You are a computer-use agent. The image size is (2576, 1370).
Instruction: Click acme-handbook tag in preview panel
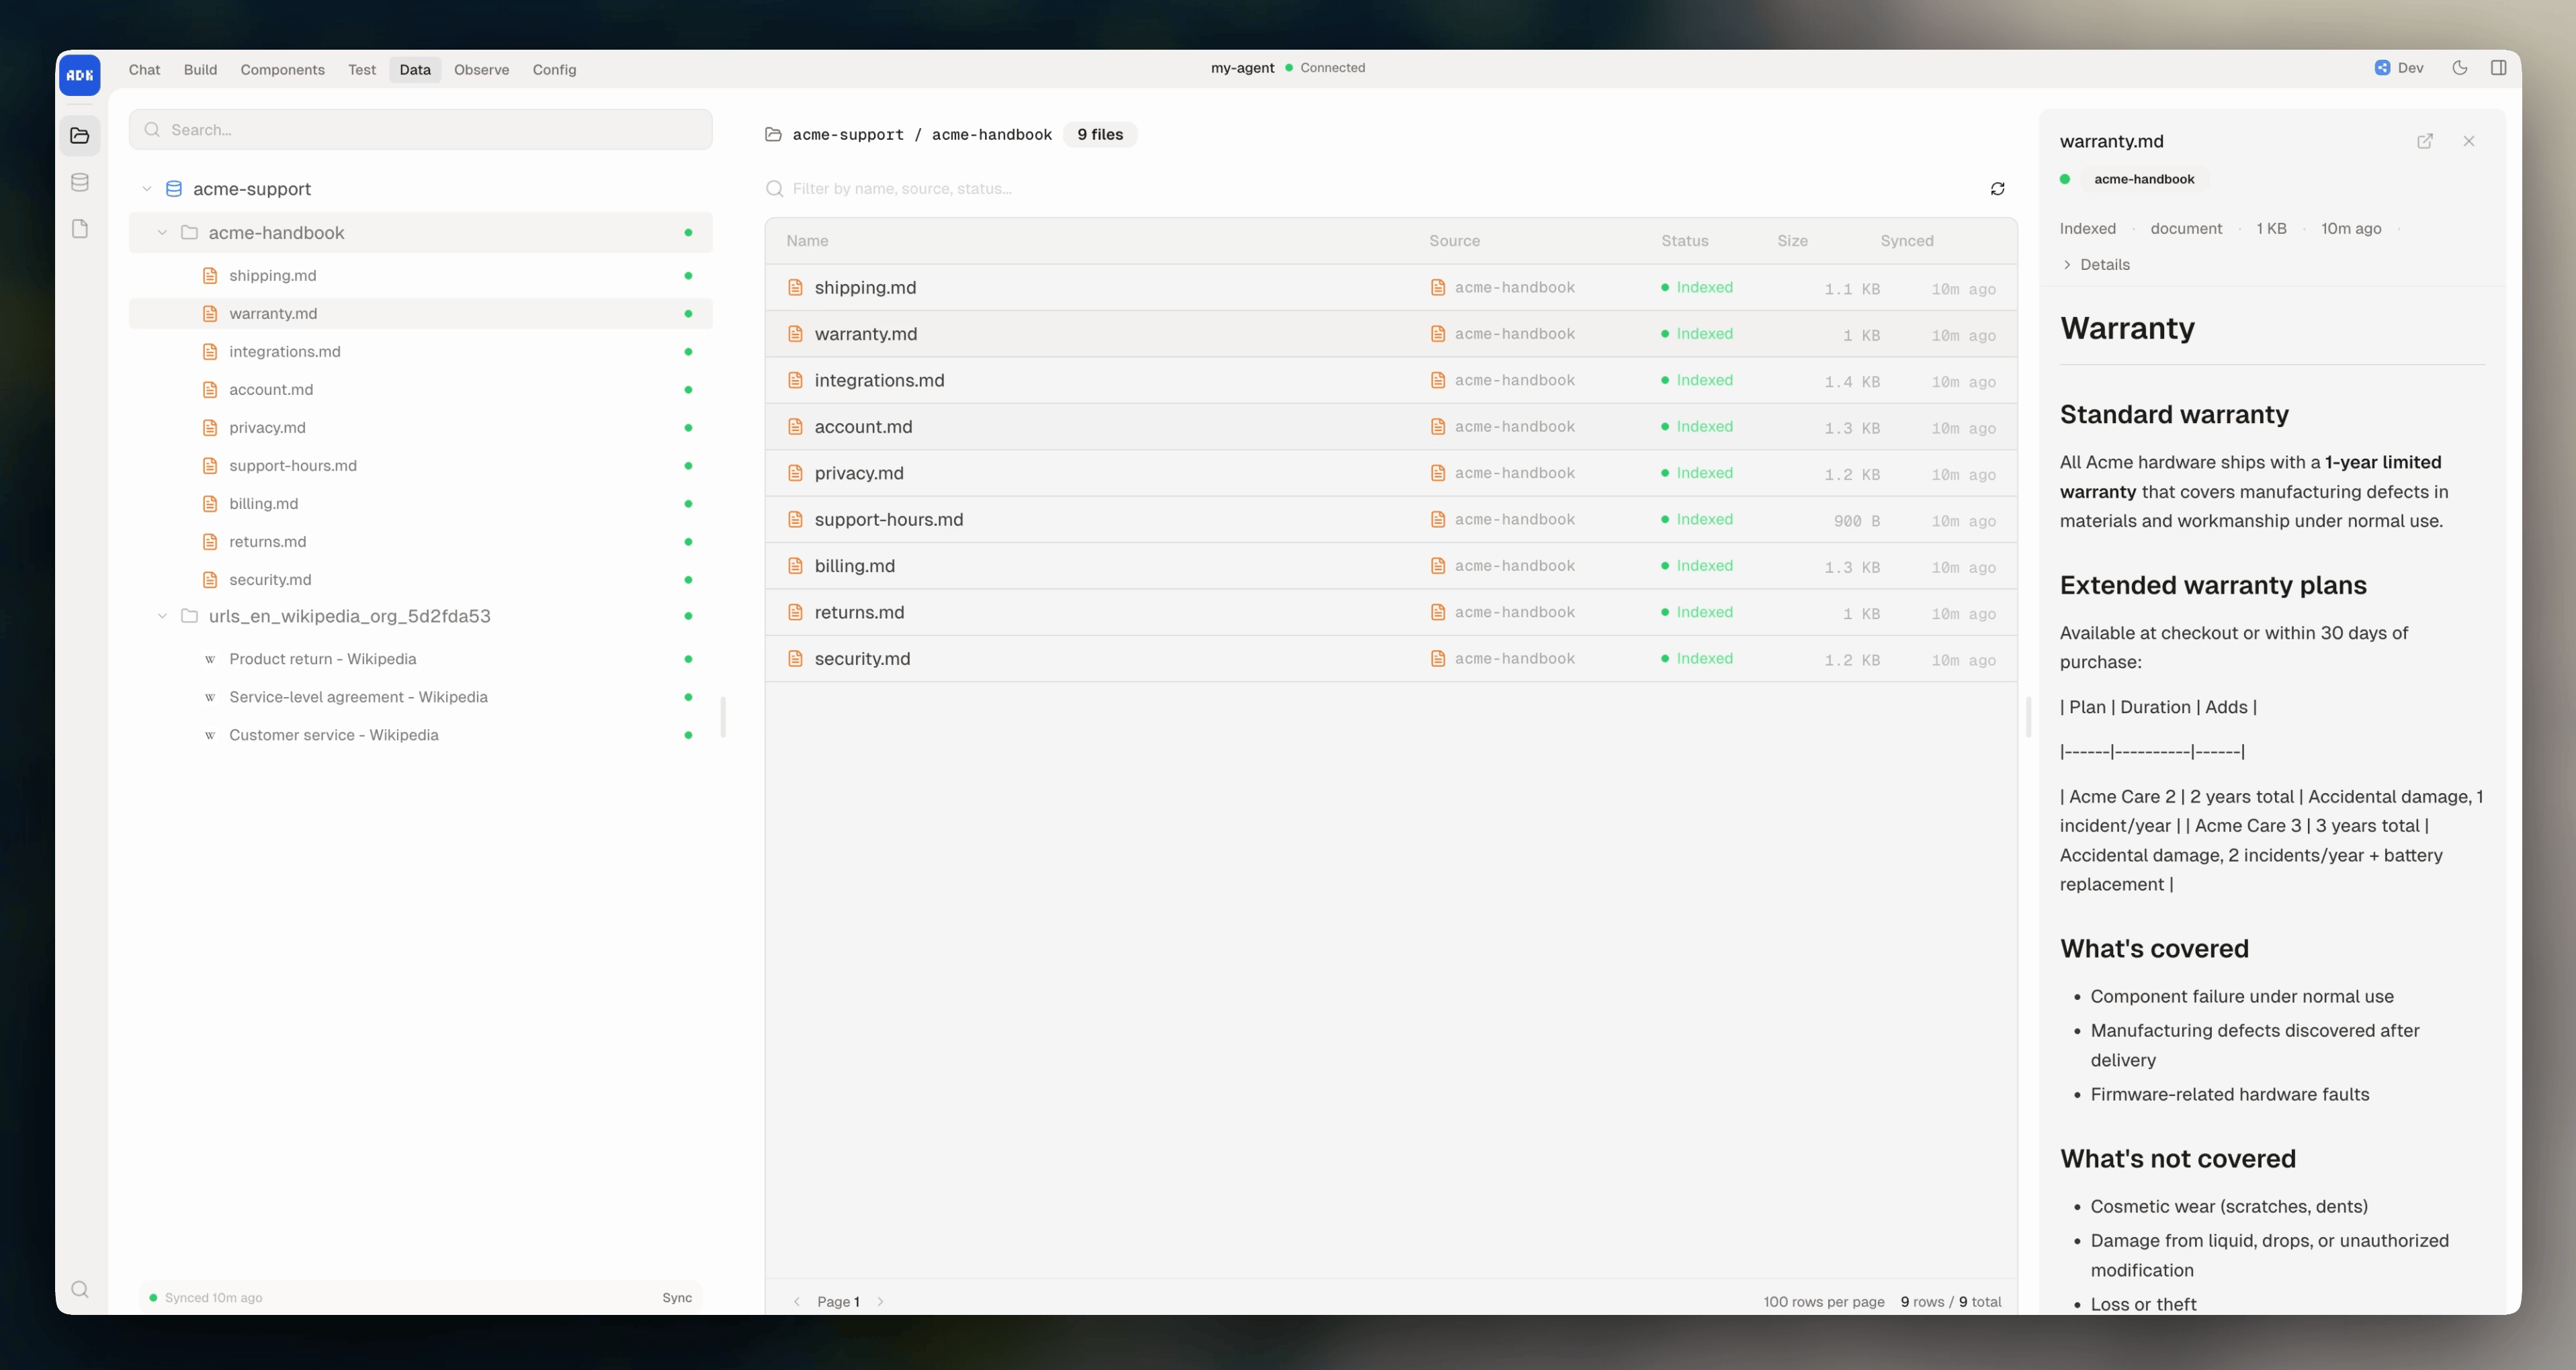(2144, 180)
